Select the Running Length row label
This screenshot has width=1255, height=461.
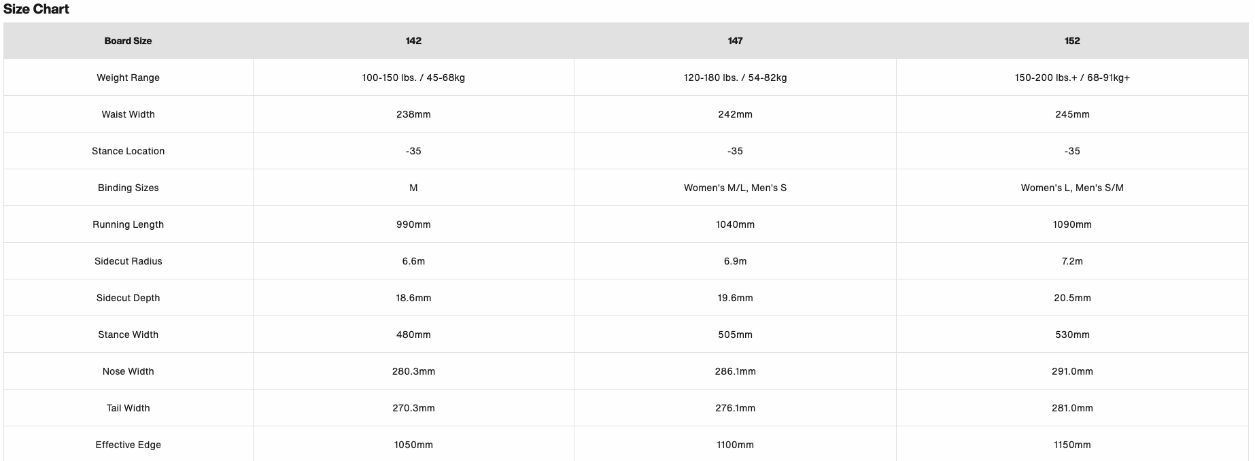pyautogui.click(x=128, y=224)
